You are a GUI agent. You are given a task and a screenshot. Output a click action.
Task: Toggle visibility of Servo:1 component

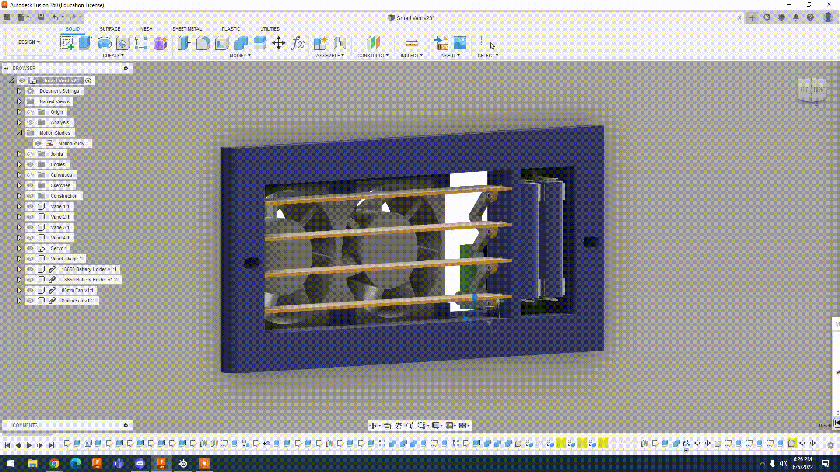pyautogui.click(x=30, y=248)
